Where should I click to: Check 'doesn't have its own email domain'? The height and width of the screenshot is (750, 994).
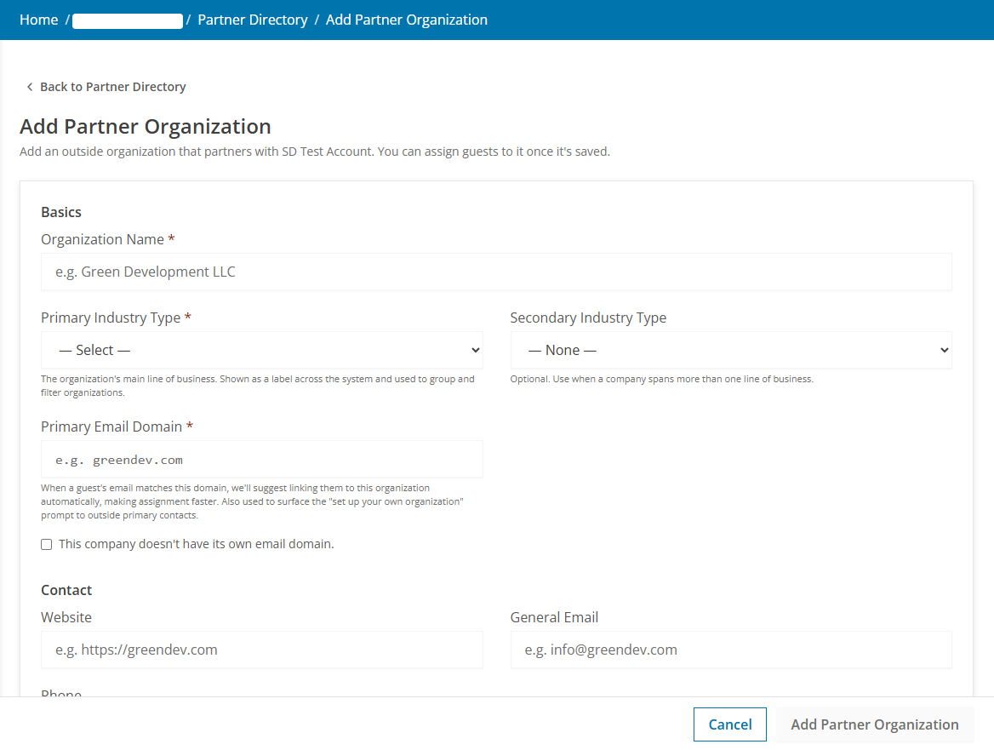[x=46, y=545]
